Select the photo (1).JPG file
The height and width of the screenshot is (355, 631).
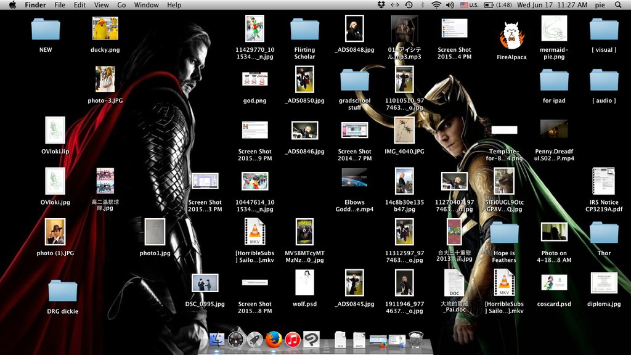(x=55, y=237)
